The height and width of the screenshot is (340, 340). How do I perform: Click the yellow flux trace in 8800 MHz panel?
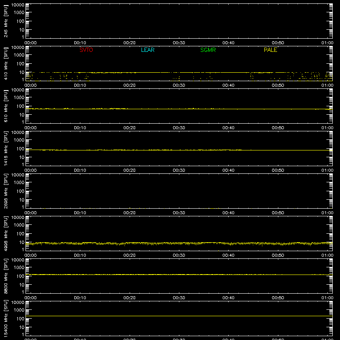[179, 275]
